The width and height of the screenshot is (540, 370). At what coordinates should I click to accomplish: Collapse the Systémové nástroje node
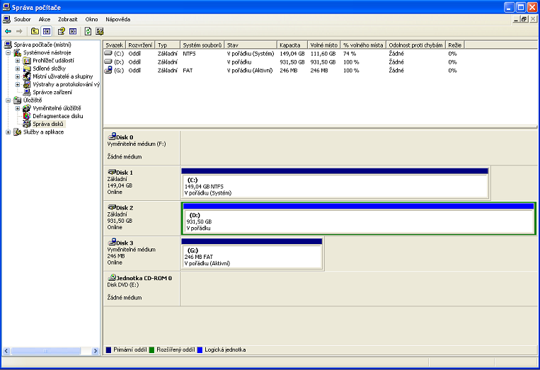click(8, 53)
